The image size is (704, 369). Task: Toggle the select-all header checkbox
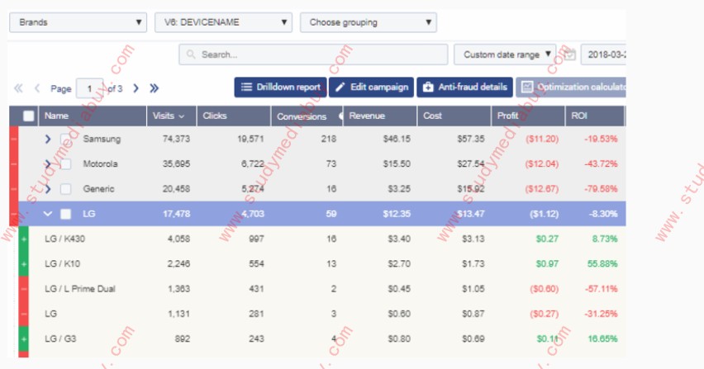tap(28, 116)
